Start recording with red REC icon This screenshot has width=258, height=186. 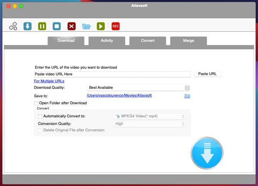[116, 26]
